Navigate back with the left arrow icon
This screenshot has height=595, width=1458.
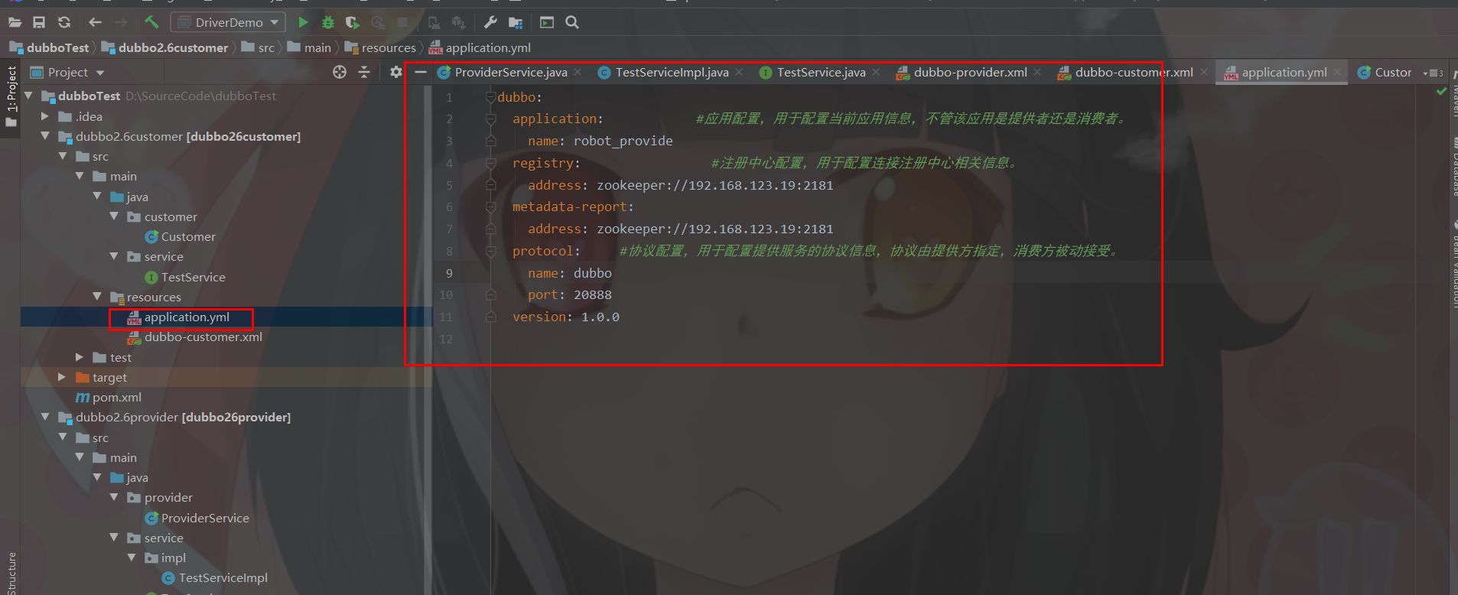(95, 22)
